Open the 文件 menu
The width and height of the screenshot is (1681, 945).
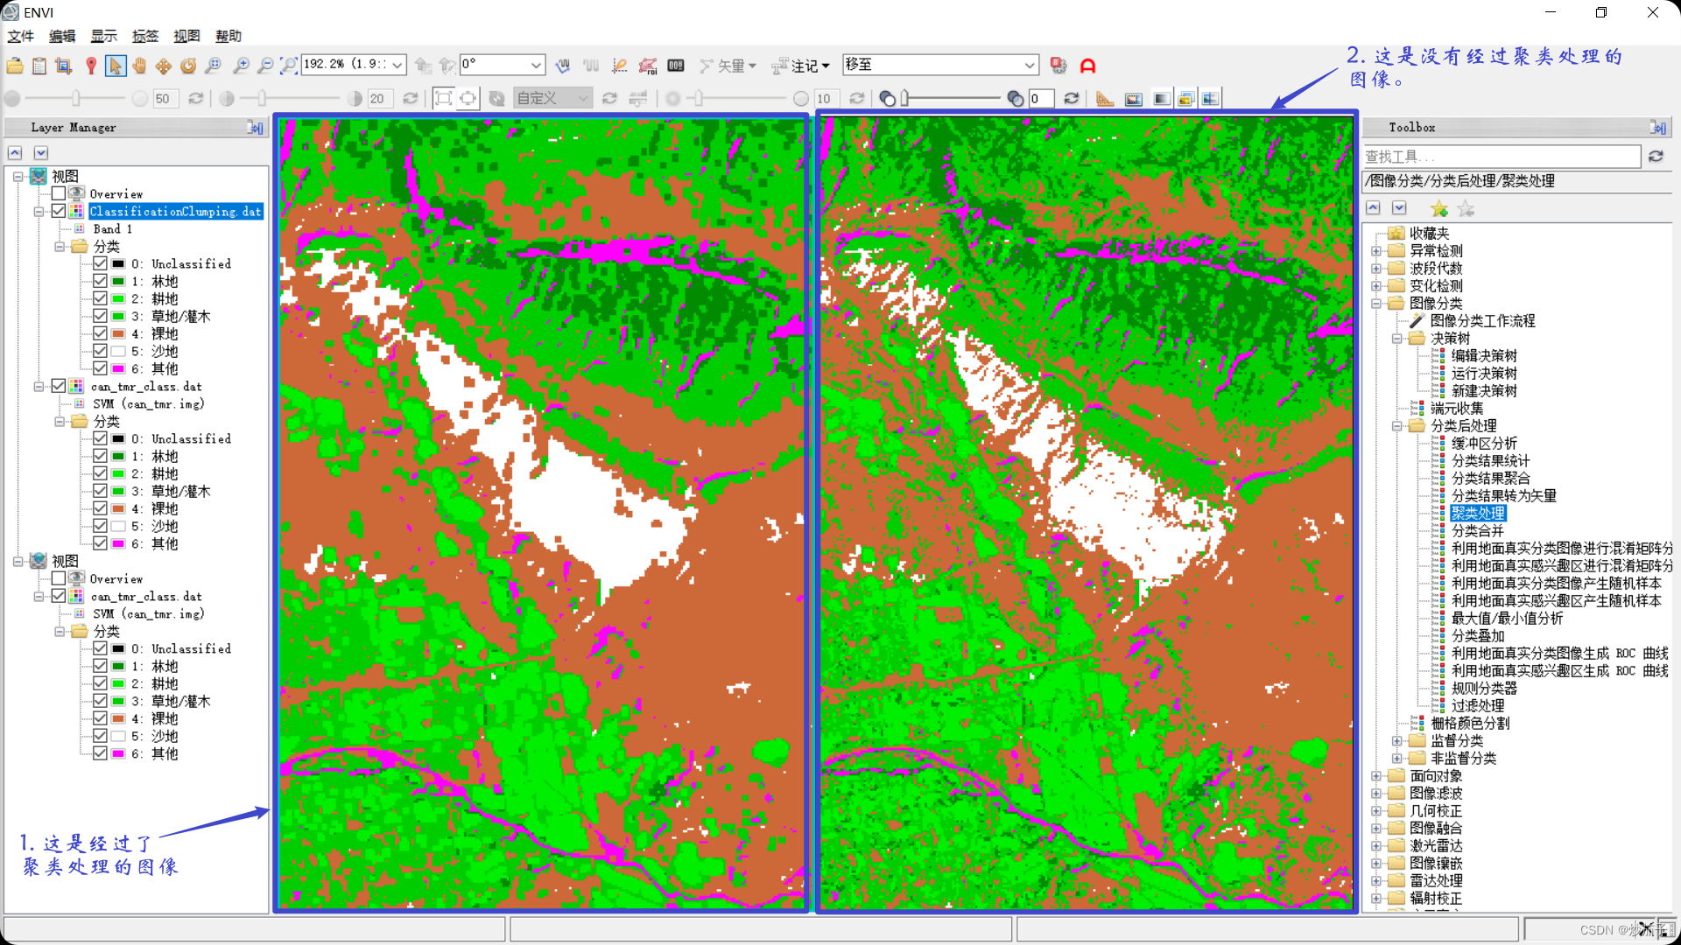tap(20, 36)
